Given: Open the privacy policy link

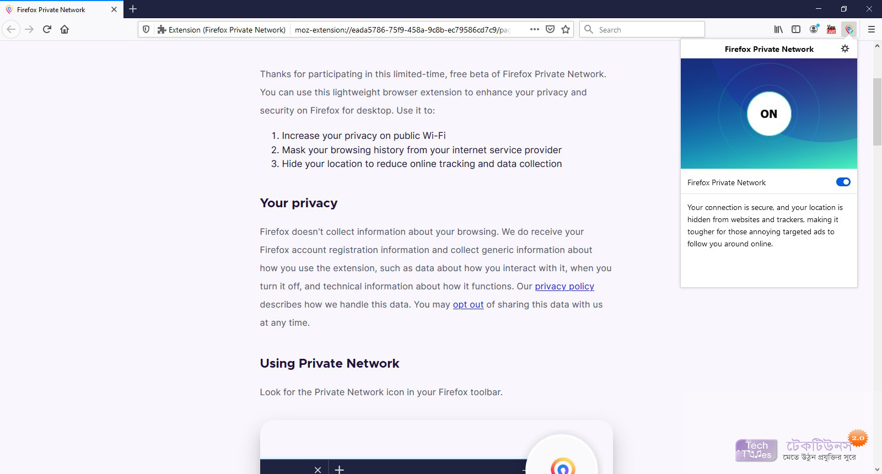Looking at the screenshot, I should (x=564, y=286).
